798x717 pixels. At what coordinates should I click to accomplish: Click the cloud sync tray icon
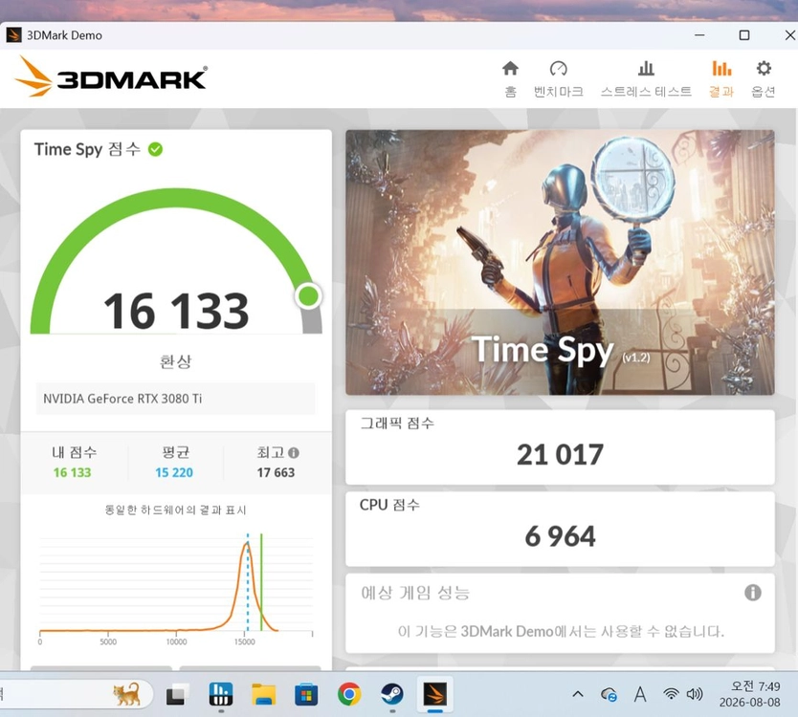(610, 695)
